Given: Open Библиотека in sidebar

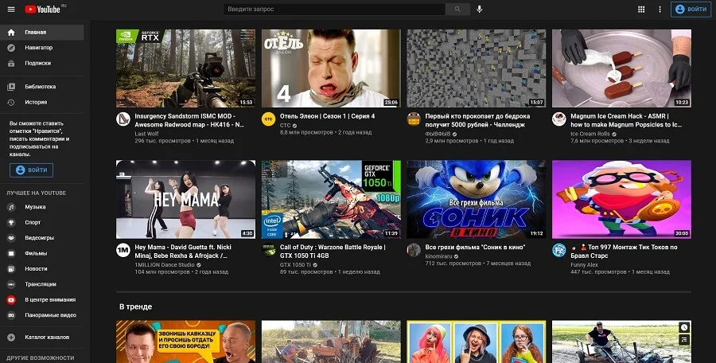Looking at the screenshot, I should [40, 86].
